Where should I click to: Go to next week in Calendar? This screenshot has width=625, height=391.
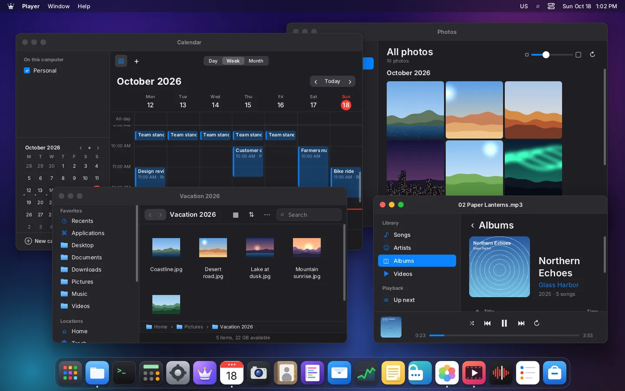pos(350,82)
